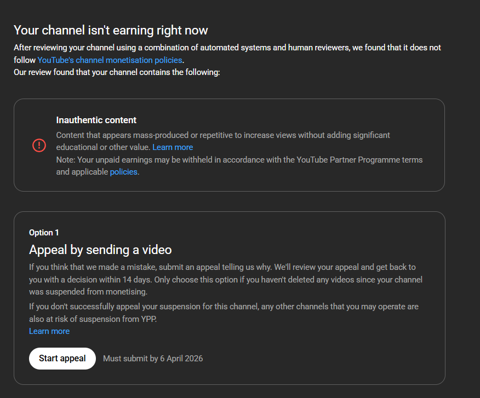480x398 pixels.
Task: Click the 'Your channel isn't earning right now' title
Action: tap(111, 30)
